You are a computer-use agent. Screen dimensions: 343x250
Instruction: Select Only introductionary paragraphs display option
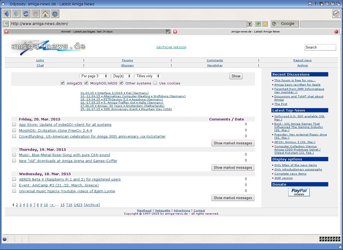[x=298, y=170]
